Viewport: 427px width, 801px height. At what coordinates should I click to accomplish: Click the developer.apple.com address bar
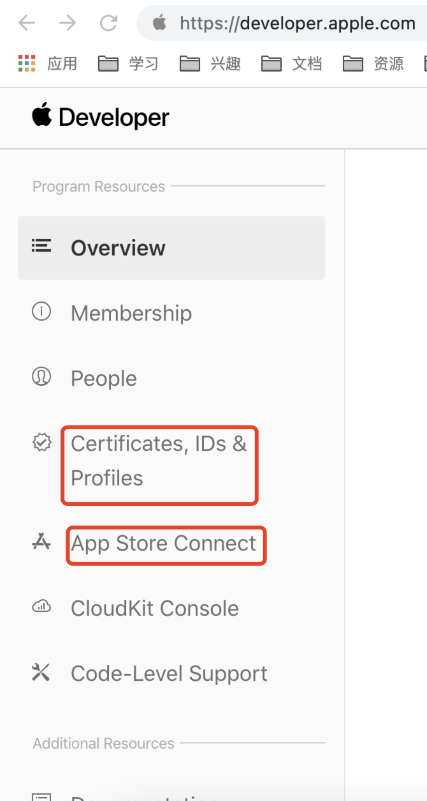pyautogui.click(x=284, y=24)
